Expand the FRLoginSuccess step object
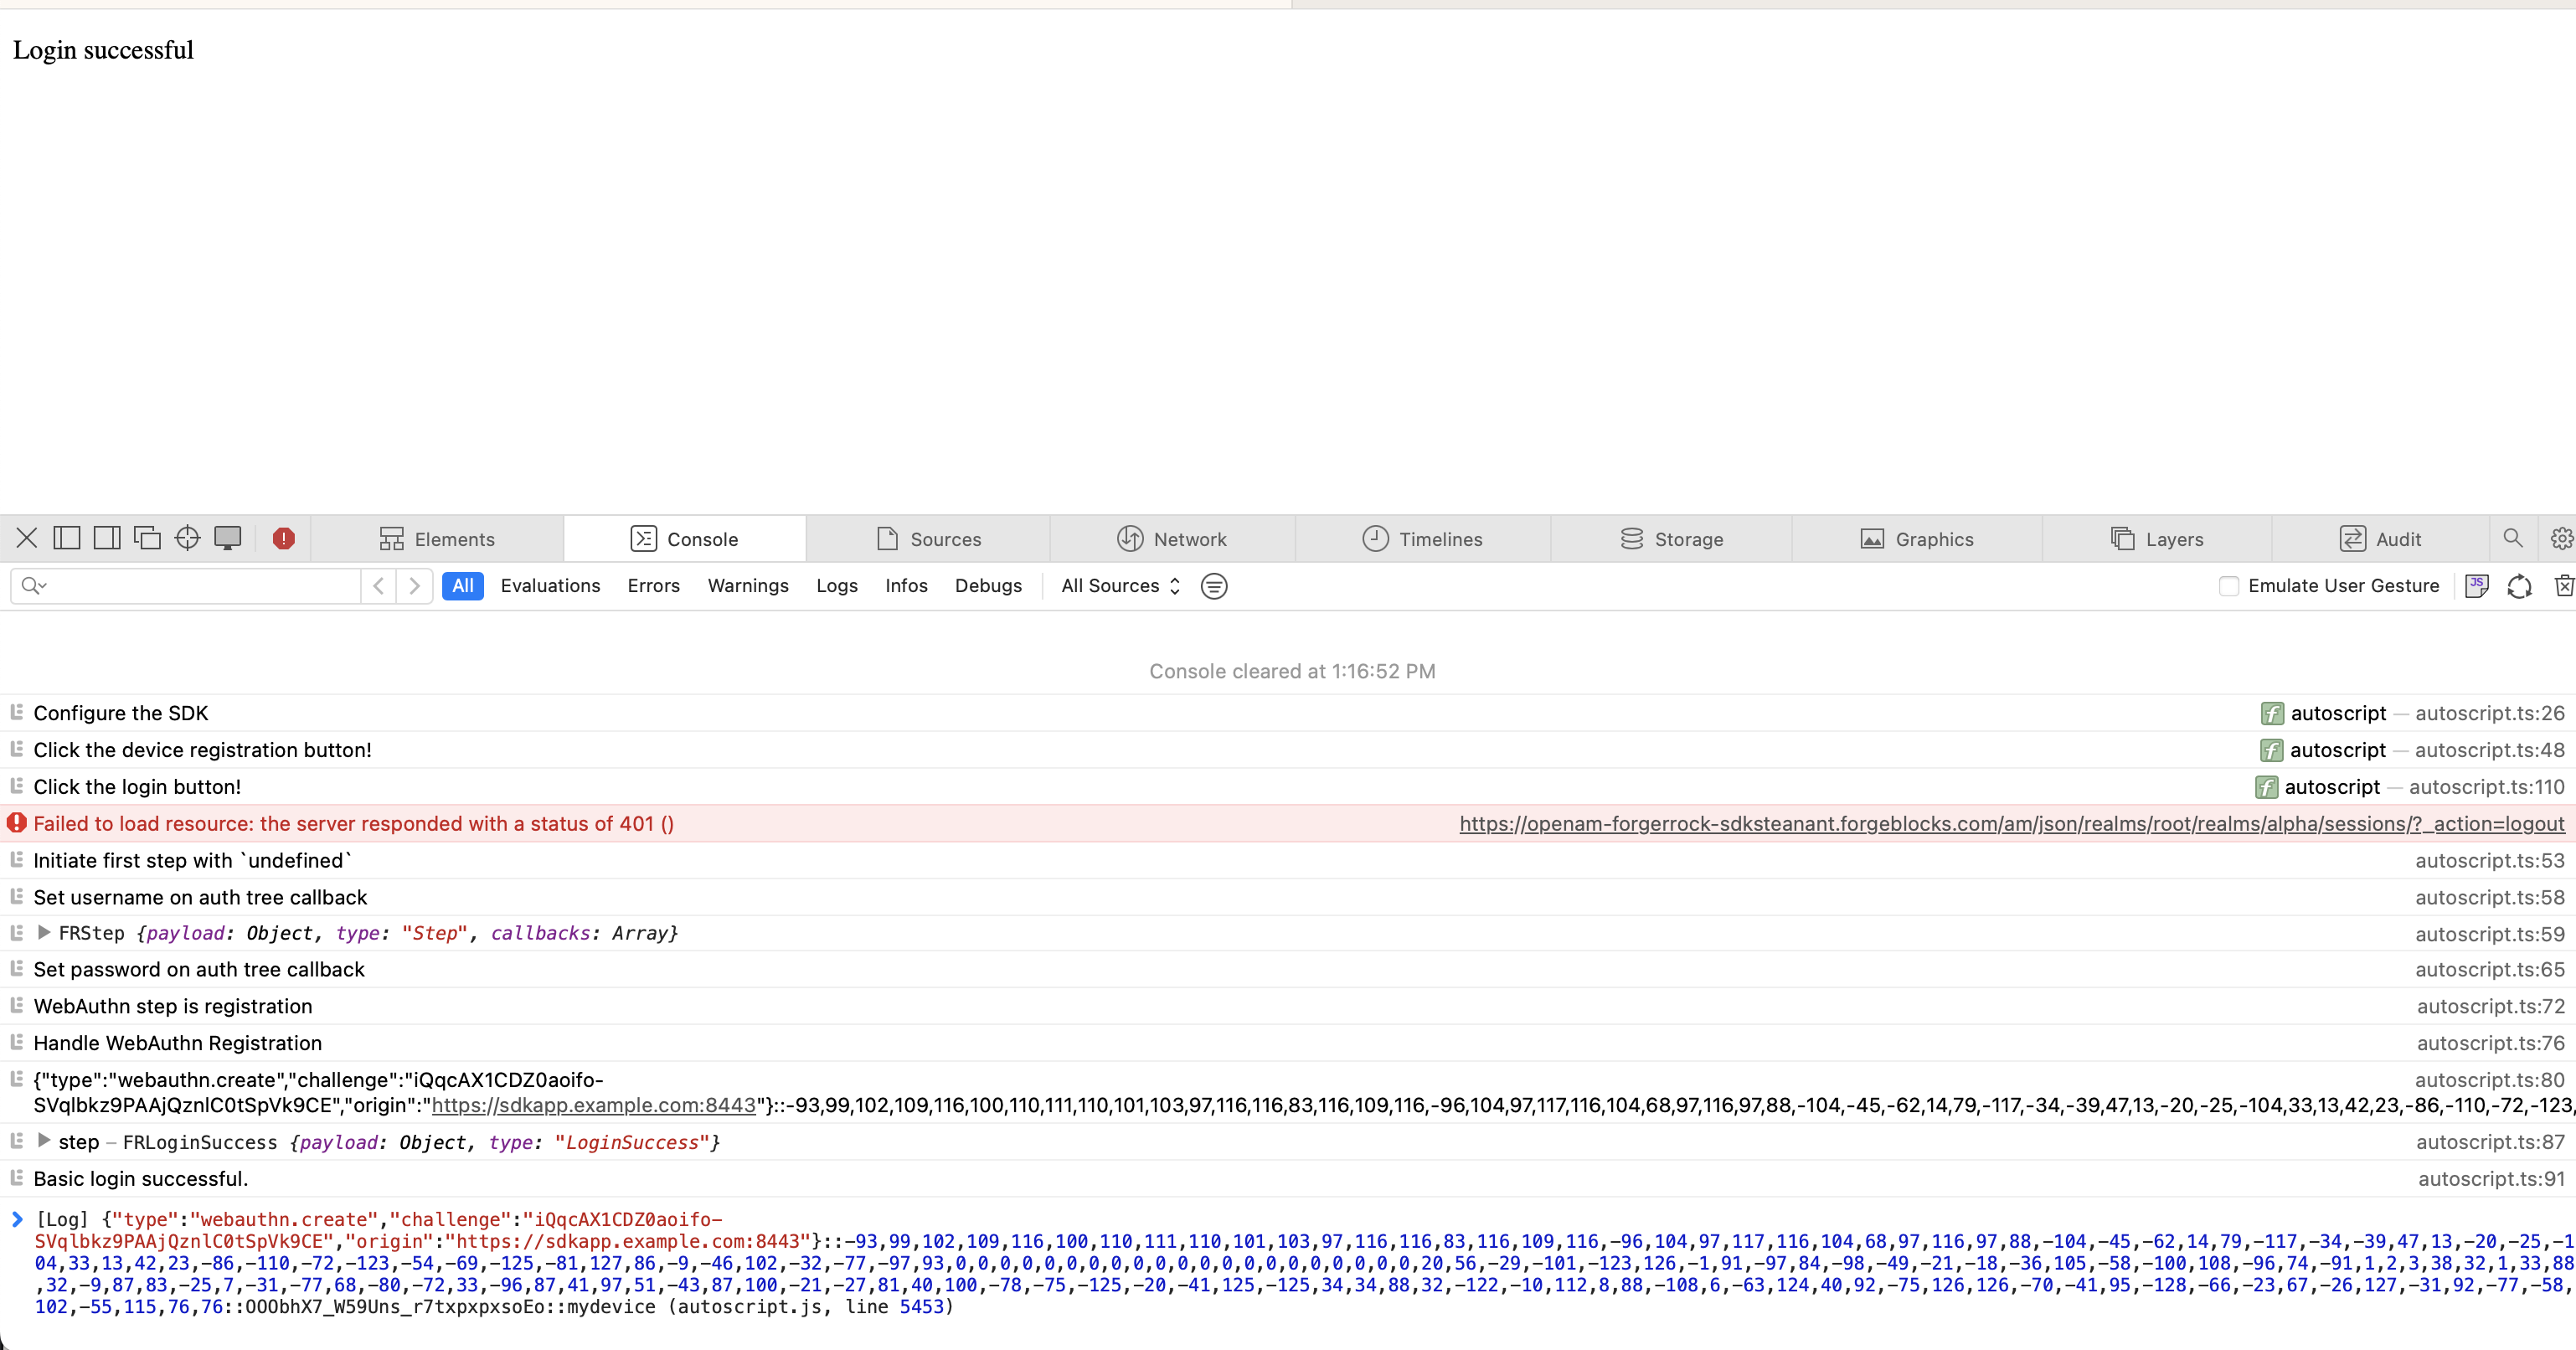The width and height of the screenshot is (2576, 1350). coord(44,1141)
